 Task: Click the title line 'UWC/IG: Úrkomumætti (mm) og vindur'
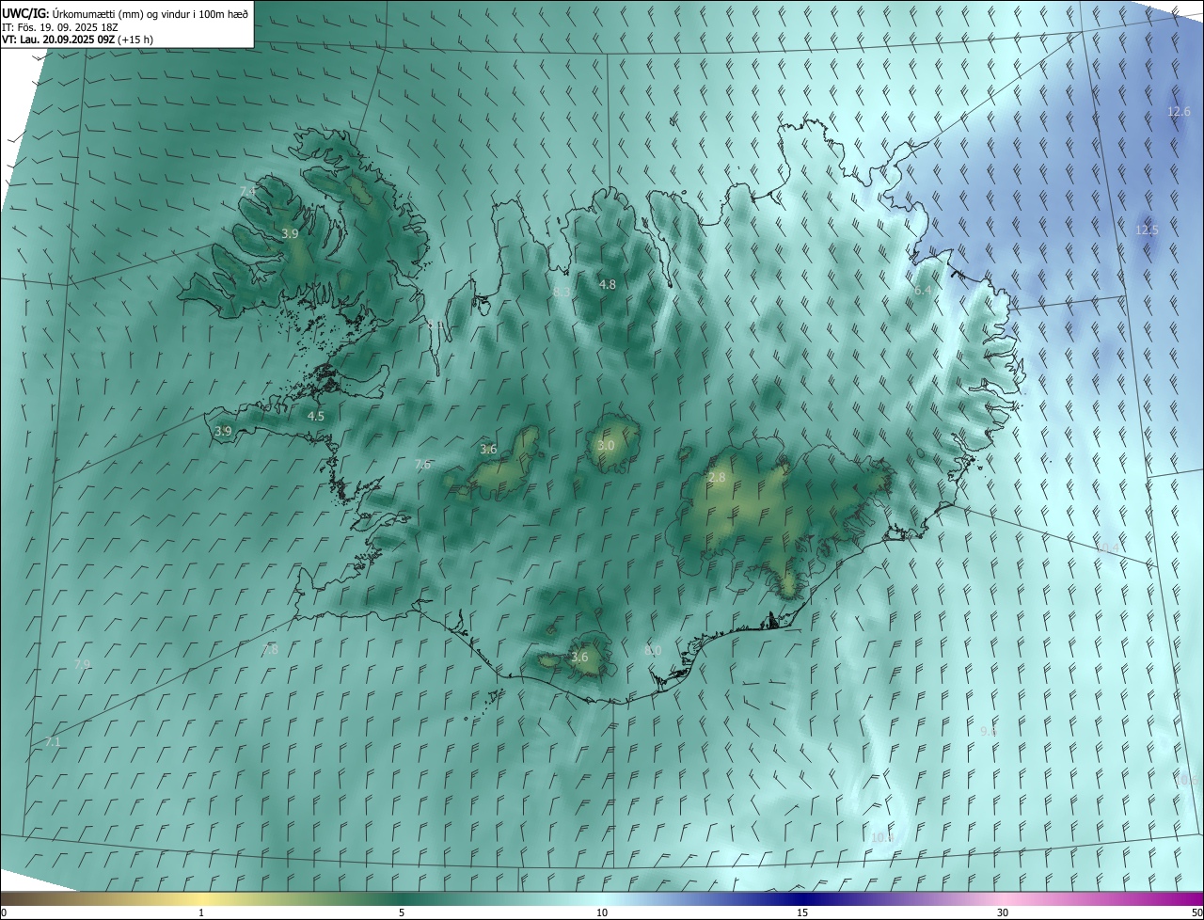[125, 12]
